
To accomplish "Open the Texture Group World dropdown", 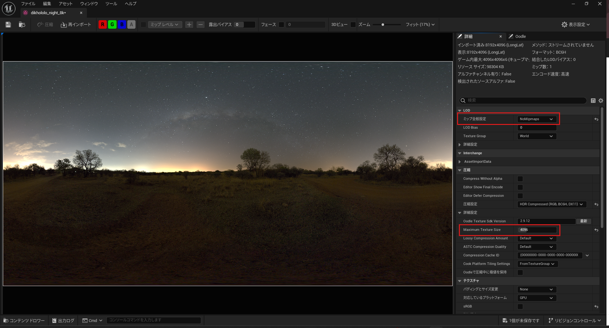I will 536,136.
